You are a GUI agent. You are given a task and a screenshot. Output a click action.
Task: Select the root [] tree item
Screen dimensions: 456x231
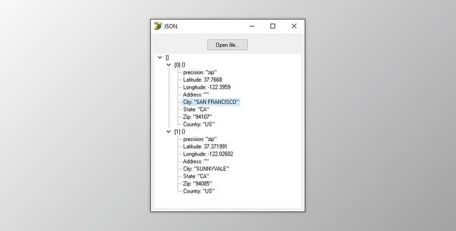(x=167, y=58)
